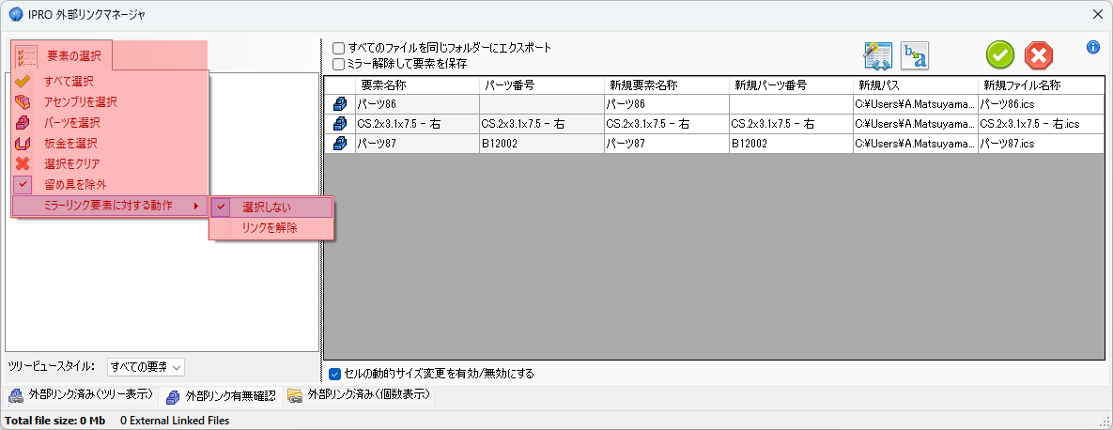The width and height of the screenshot is (1113, 430).
Task: Enable すべてのファイルを同じフォルダーにエクスポート checkbox
Action: 339,48
